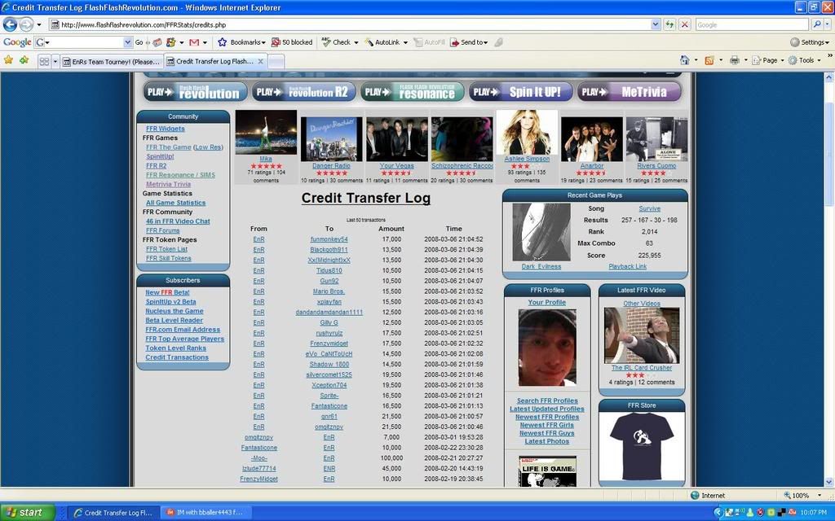Open the Playback Link hyperlink
835x521 pixels.
627,266
